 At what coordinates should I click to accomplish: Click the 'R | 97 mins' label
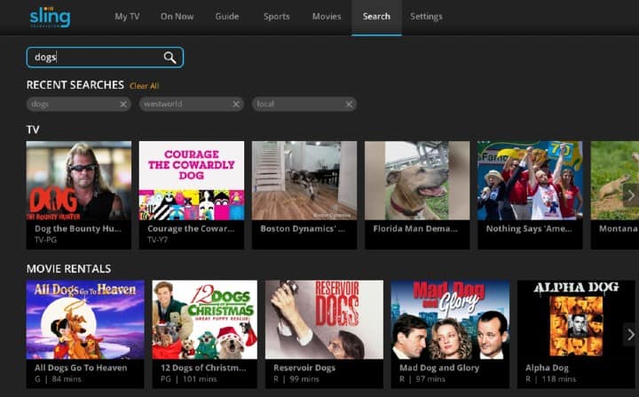[x=422, y=379]
